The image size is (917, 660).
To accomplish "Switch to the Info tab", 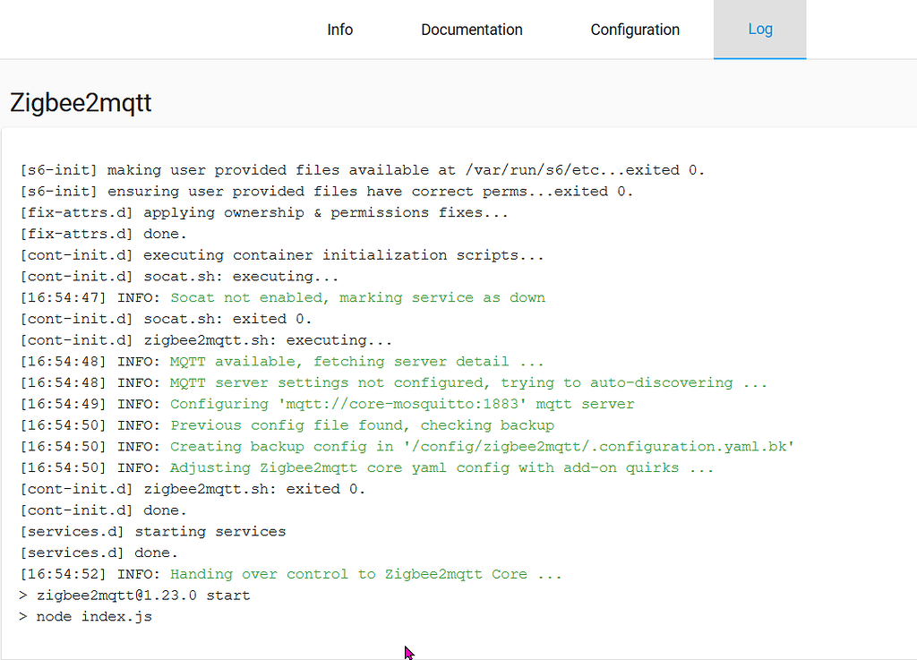I will click(339, 29).
